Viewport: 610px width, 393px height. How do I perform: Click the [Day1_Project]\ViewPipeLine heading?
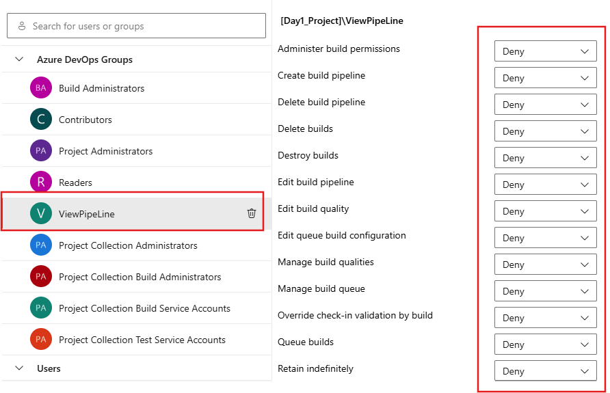[x=341, y=21]
